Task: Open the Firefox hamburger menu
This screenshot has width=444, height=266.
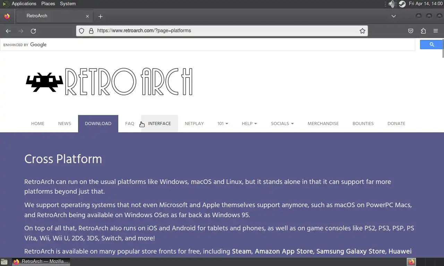Action: (x=436, y=31)
